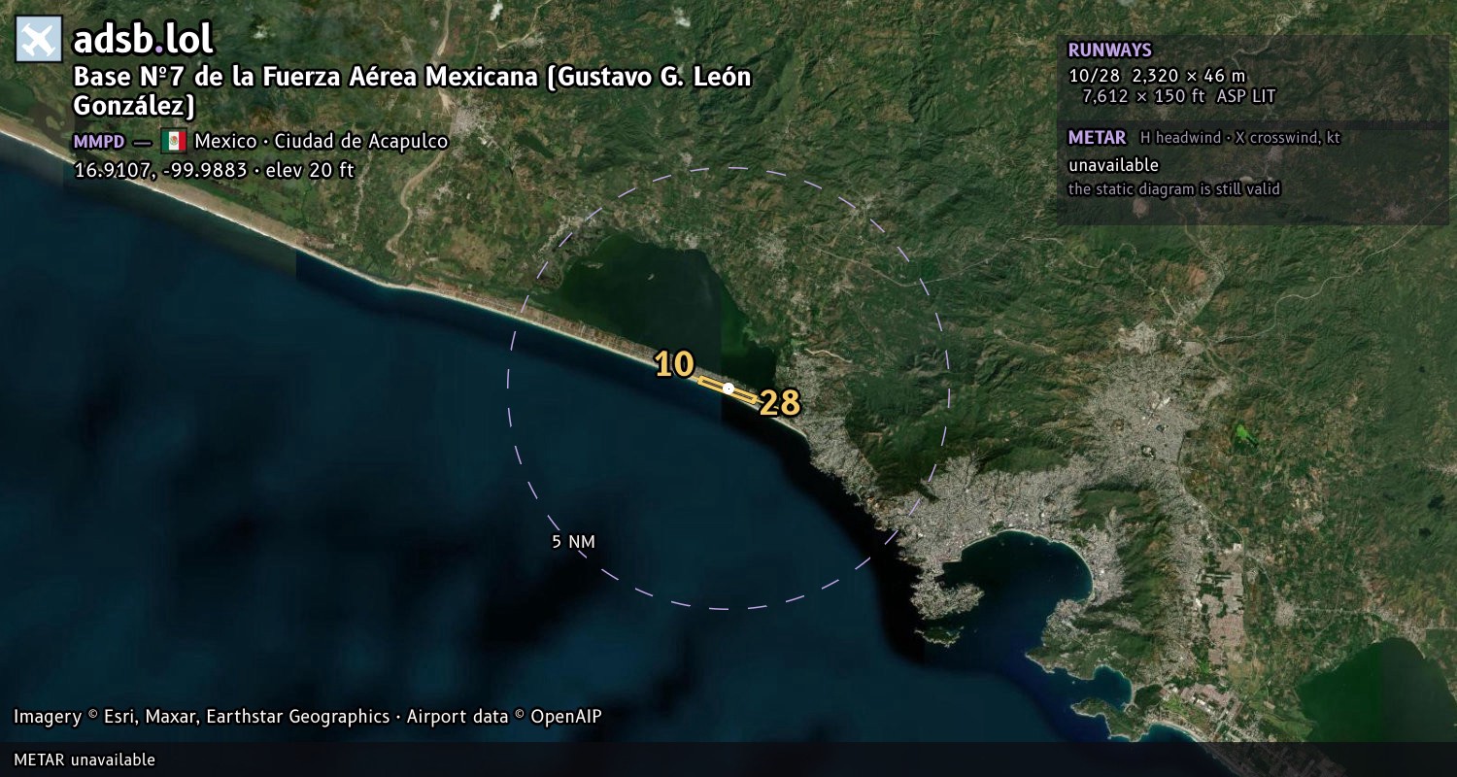
Task: Click the airport name heading 'Base Nº7 de la Fuerza Aérea Mexicana'
Action: pos(413,90)
